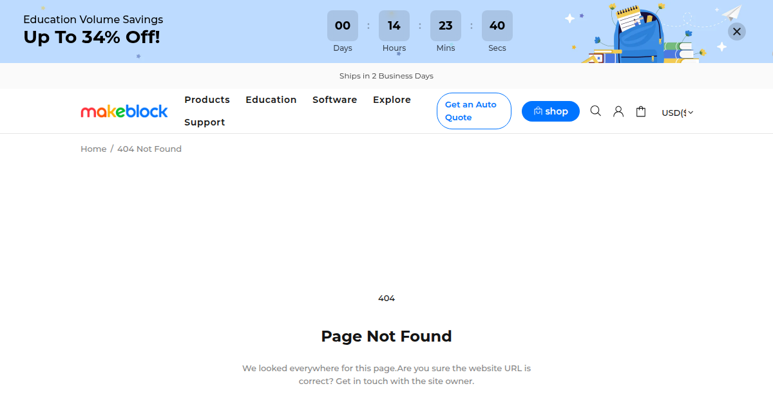Click the user account icon
773x404 pixels.
tap(618, 111)
